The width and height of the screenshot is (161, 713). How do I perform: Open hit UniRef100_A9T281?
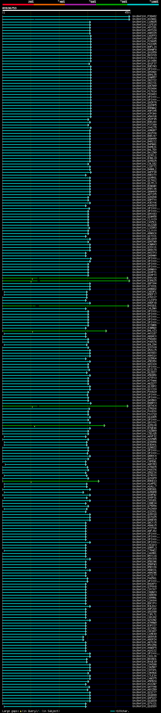click(144, 27)
